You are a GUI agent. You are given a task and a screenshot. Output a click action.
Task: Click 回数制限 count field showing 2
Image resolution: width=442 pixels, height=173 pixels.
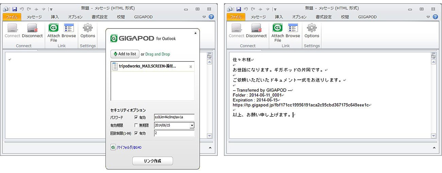[174, 133]
